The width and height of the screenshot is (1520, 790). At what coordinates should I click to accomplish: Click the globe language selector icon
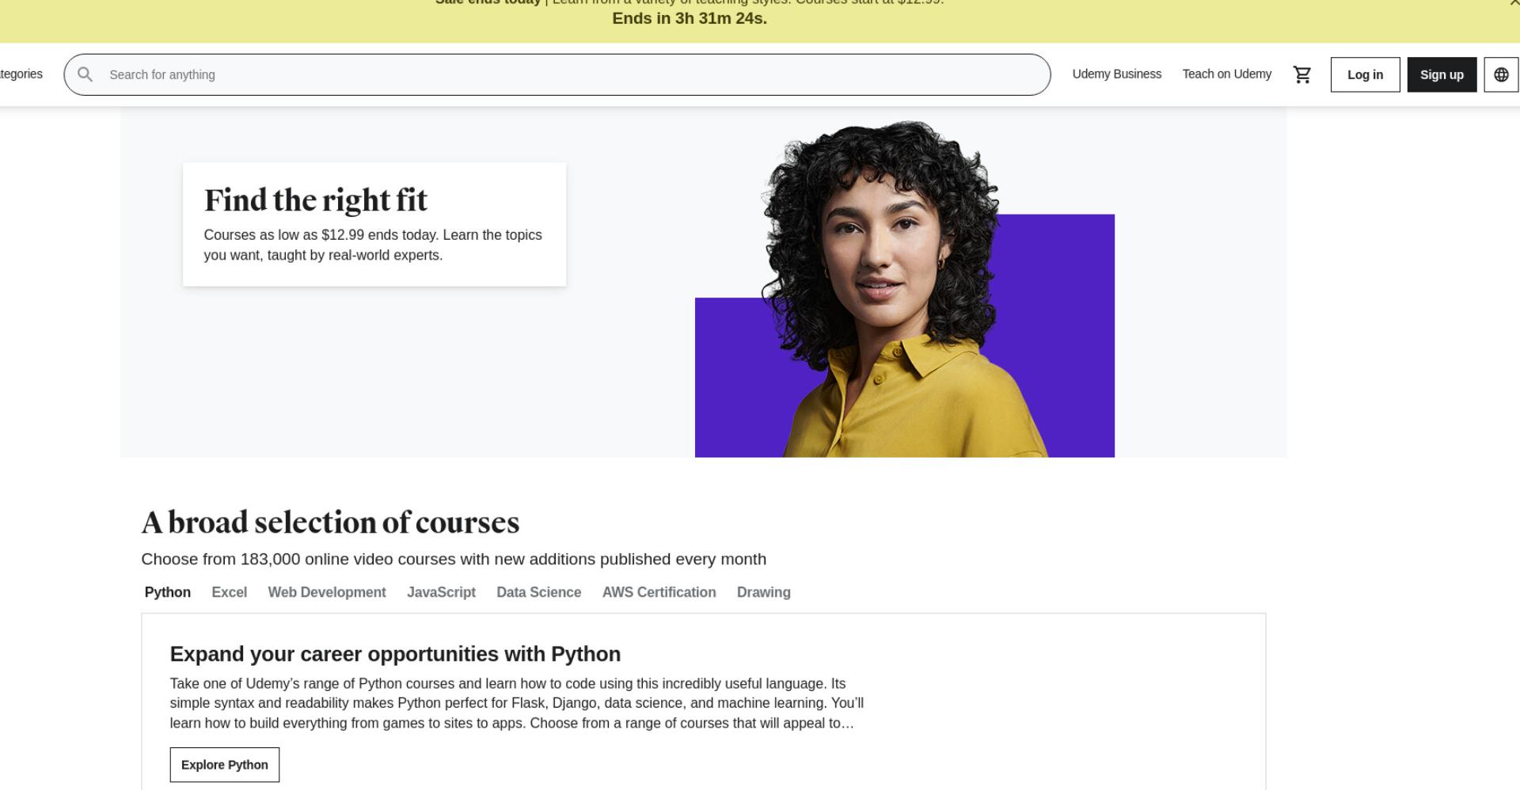point(1501,74)
